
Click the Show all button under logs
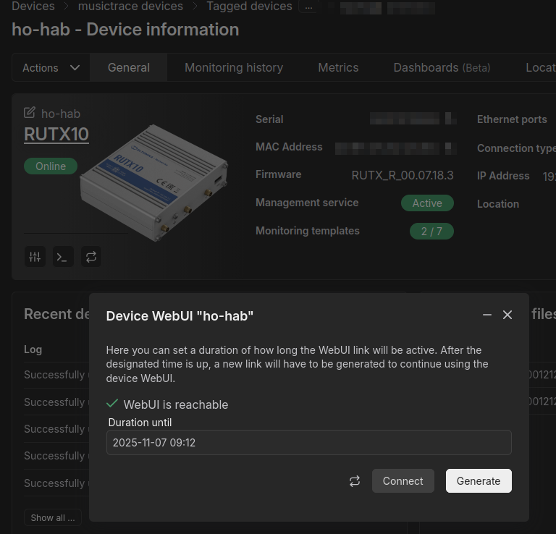coord(53,517)
